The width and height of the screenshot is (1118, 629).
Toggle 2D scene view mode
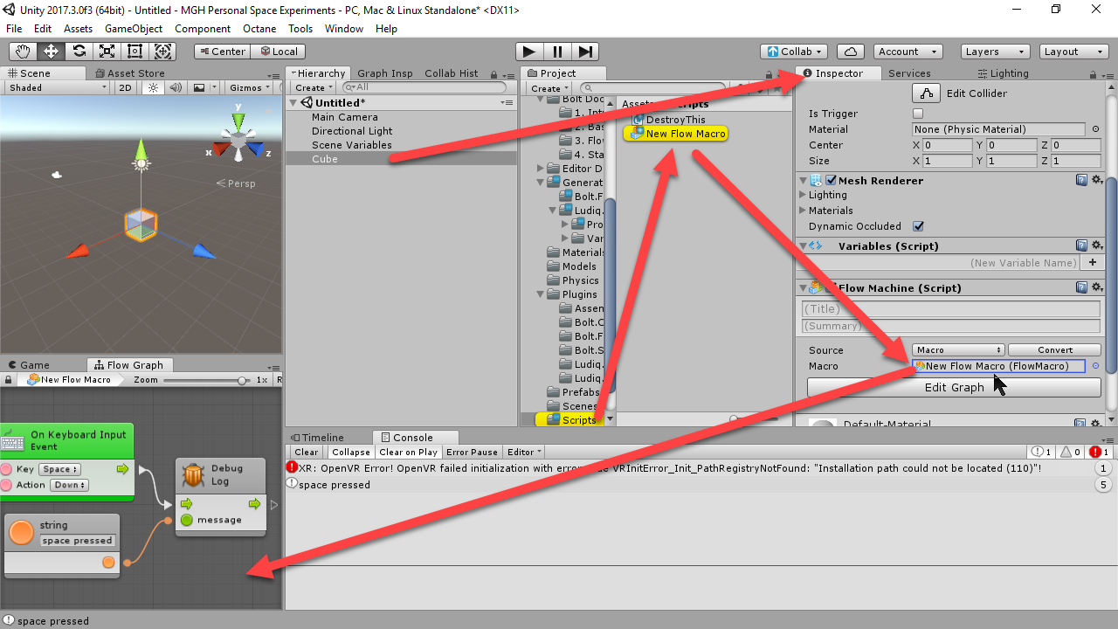pos(125,87)
